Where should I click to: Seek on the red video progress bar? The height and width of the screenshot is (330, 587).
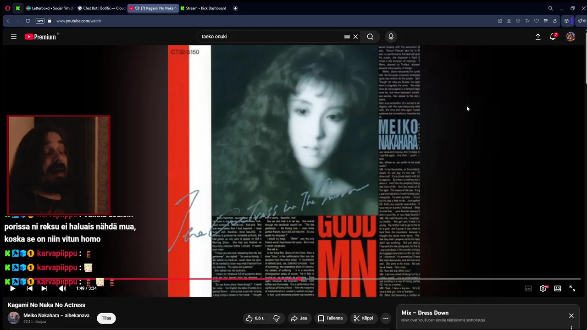(293, 279)
